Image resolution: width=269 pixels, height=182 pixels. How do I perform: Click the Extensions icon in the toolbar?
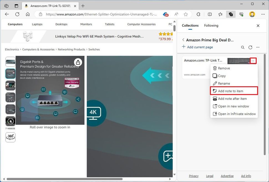click(x=199, y=14)
